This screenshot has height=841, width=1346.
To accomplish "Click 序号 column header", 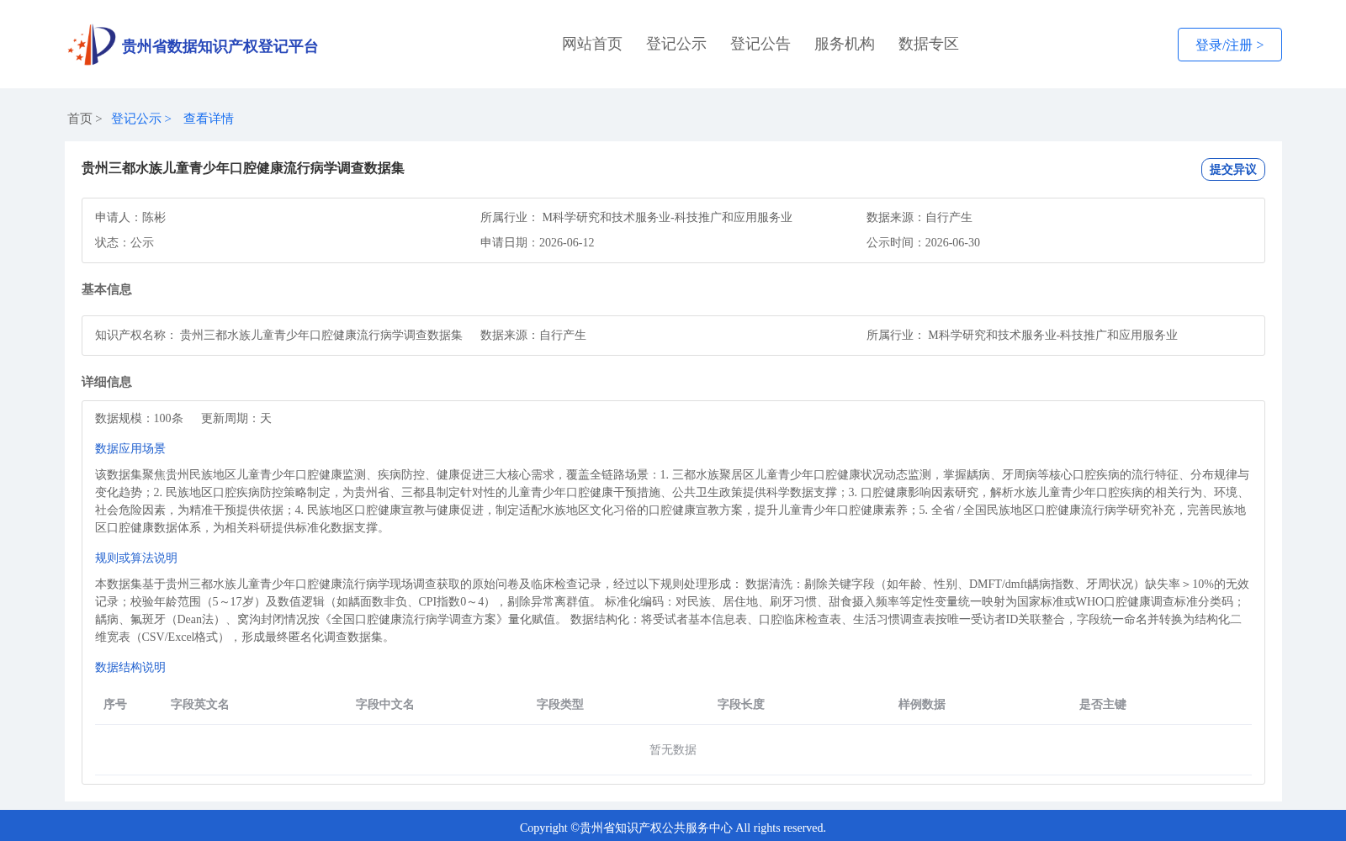I will pyautogui.click(x=115, y=704).
